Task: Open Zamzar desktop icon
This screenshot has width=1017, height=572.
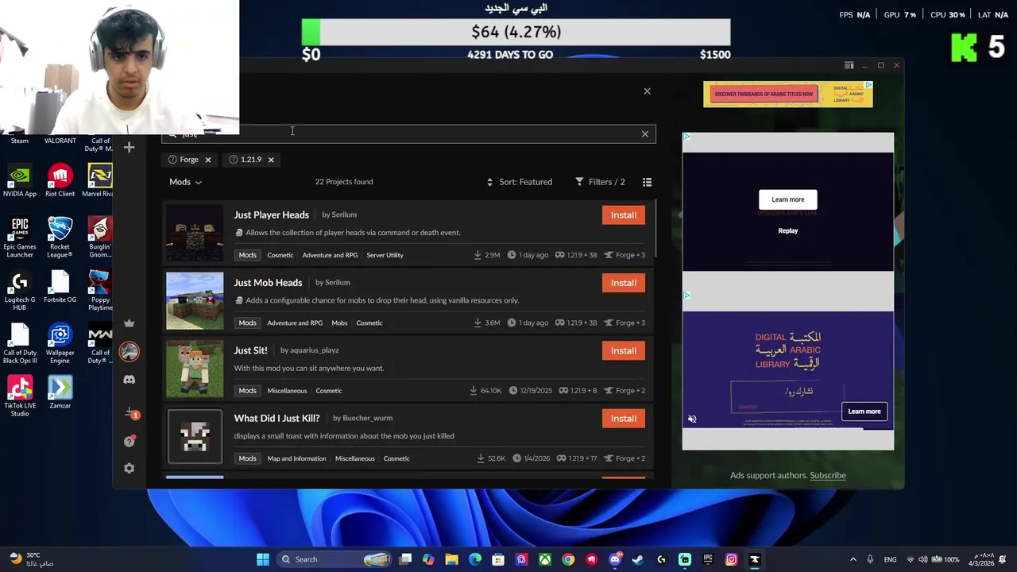Action: 60,392
